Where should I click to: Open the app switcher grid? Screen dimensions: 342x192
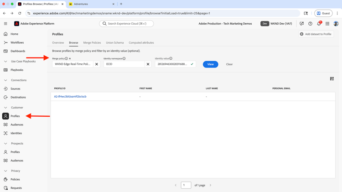click(327, 24)
